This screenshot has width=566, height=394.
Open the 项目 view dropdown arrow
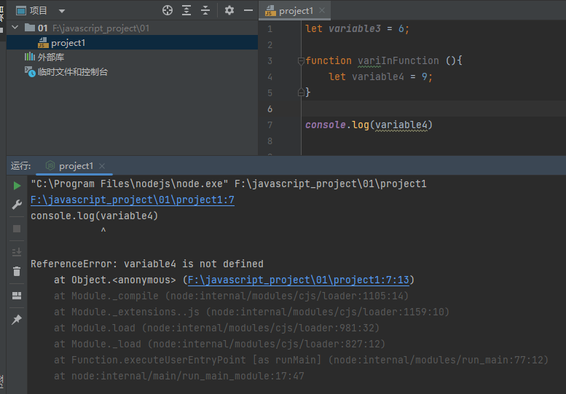tap(62, 11)
